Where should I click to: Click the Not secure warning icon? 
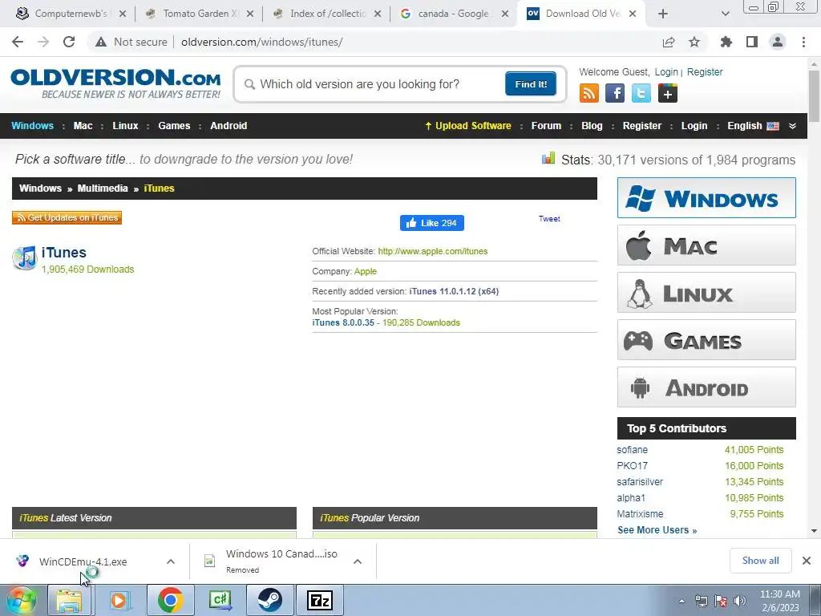pyautogui.click(x=101, y=42)
